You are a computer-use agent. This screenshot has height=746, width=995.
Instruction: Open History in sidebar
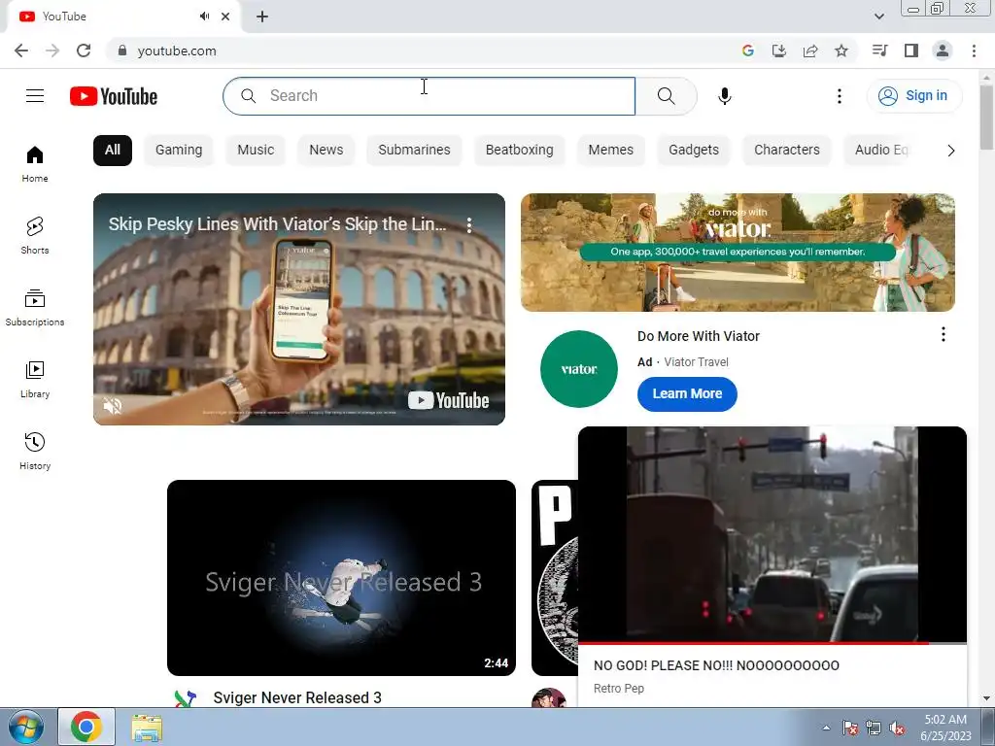[35, 451]
